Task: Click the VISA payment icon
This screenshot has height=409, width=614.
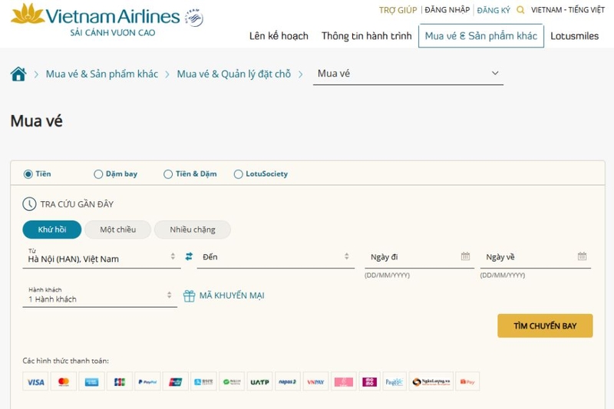Action: click(35, 381)
